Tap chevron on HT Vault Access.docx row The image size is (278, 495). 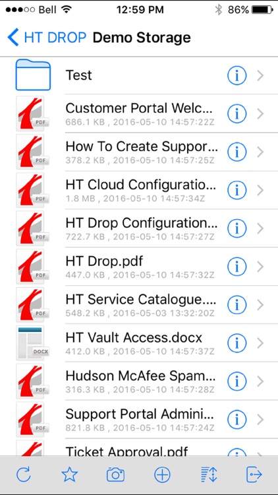pyautogui.click(x=260, y=343)
